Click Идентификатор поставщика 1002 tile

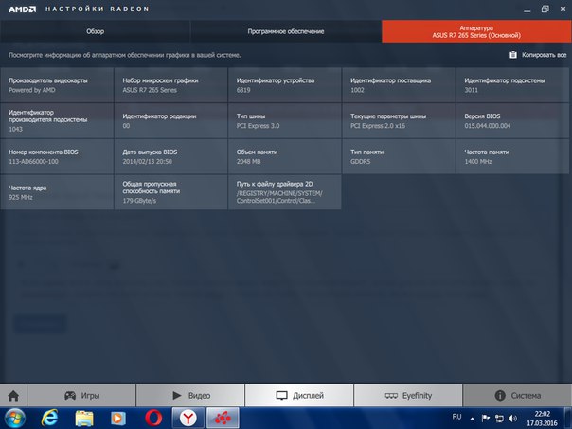[x=399, y=85]
